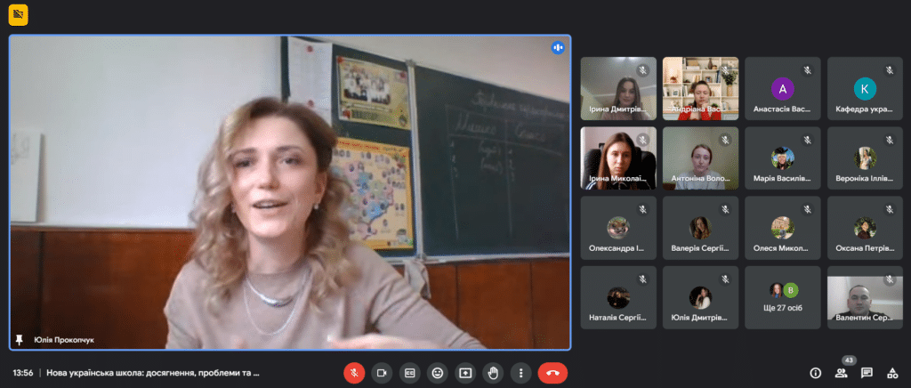The image size is (911, 388).
Task: Unpin Юлія Прокопчук's pinned video
Action: (19, 340)
